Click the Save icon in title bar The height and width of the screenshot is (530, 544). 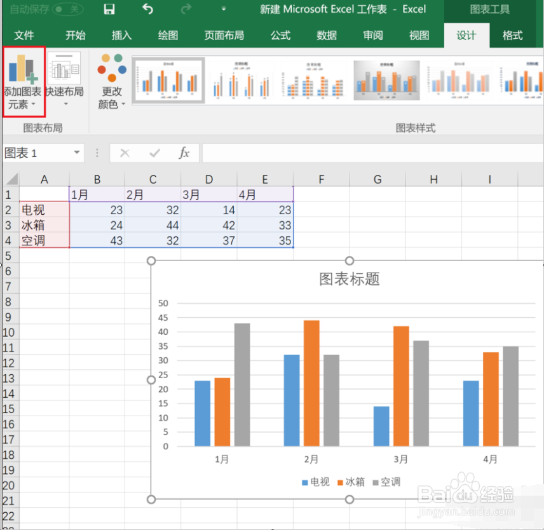tap(109, 9)
